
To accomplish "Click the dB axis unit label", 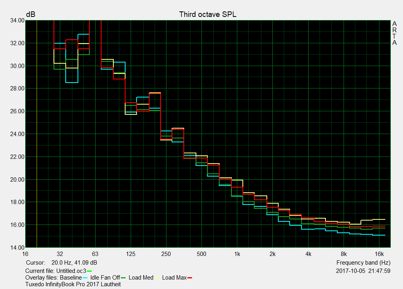I will 31,15.
